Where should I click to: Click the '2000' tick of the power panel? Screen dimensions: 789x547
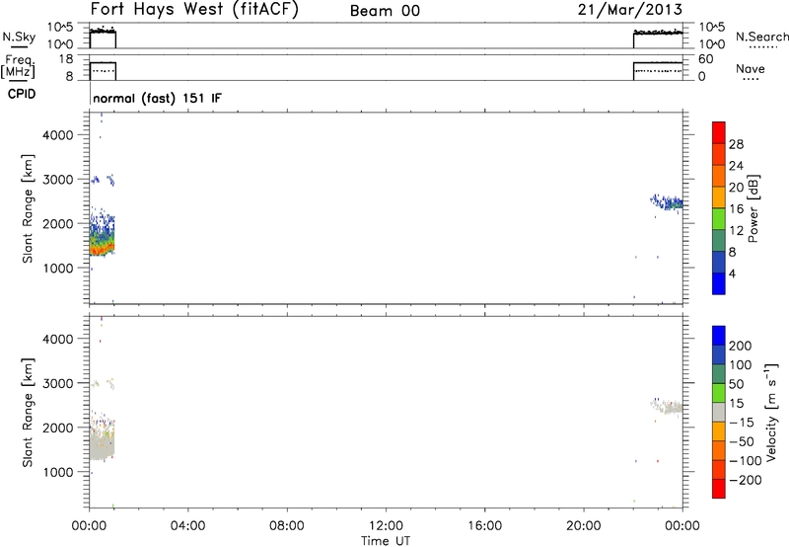57,223
